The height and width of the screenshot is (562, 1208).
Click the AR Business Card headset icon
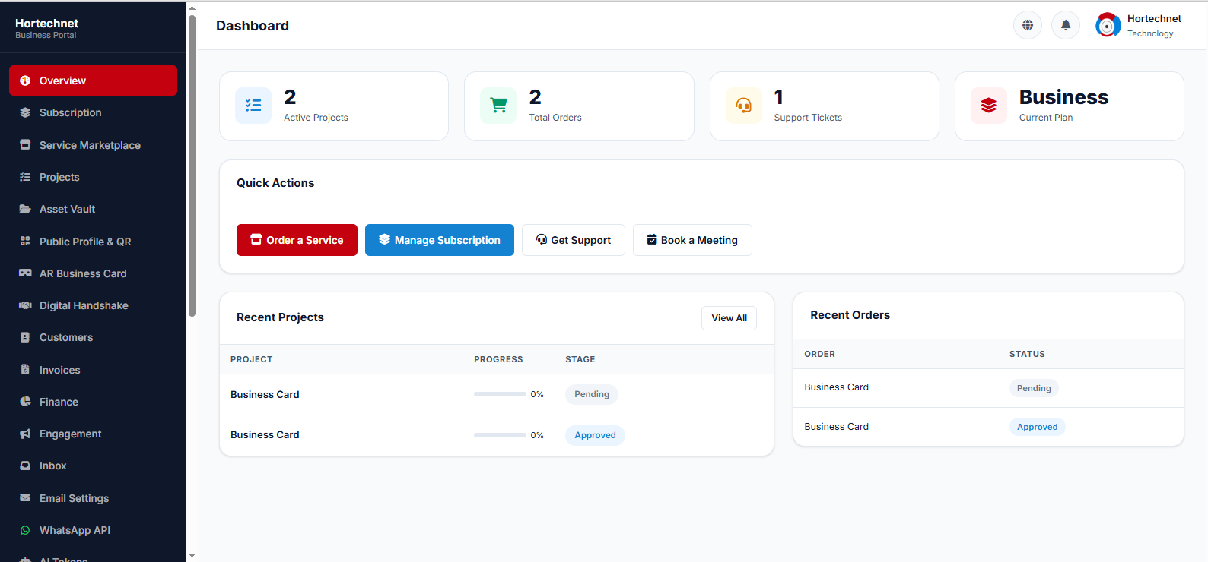point(25,273)
